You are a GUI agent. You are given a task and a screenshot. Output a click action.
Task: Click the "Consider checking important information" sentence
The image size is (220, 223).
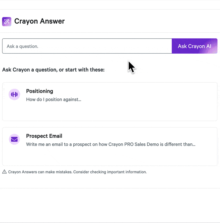(x=110, y=172)
